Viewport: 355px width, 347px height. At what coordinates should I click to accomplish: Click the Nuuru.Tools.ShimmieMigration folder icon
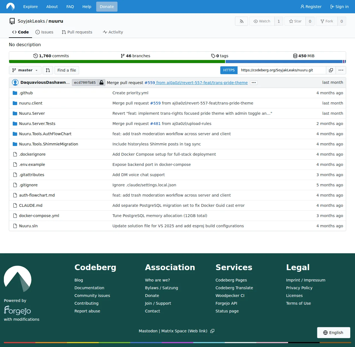coord(15,144)
